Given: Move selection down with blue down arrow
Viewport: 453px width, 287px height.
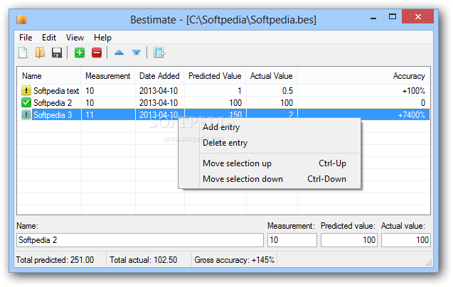Looking at the screenshot, I should click(137, 53).
